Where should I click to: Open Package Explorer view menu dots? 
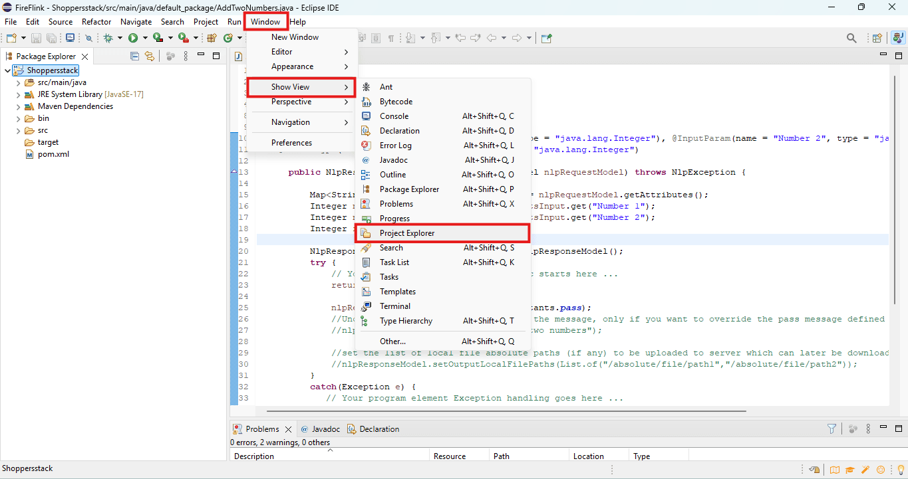point(186,56)
